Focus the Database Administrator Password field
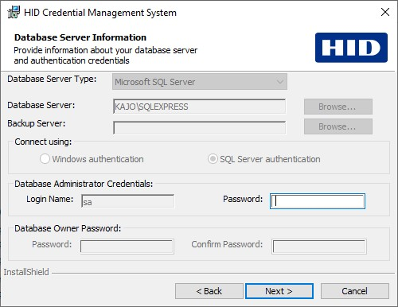 318,201
